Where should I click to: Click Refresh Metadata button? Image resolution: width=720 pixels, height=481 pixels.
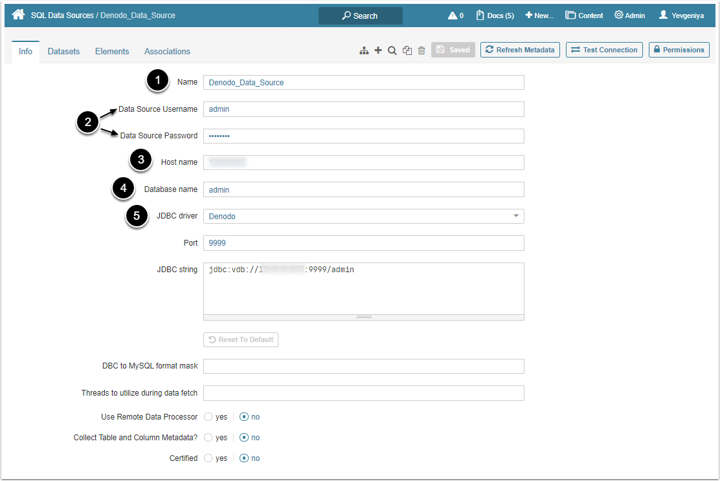coord(521,50)
